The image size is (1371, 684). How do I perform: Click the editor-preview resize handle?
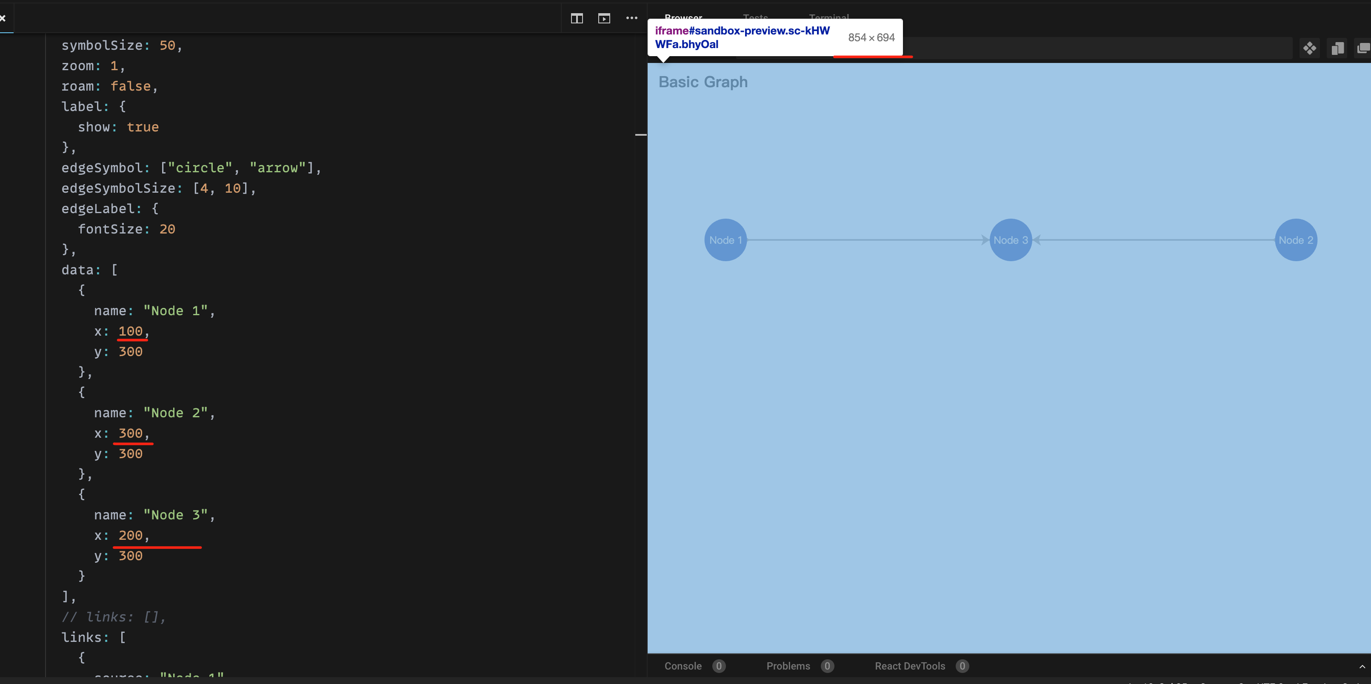click(x=640, y=134)
